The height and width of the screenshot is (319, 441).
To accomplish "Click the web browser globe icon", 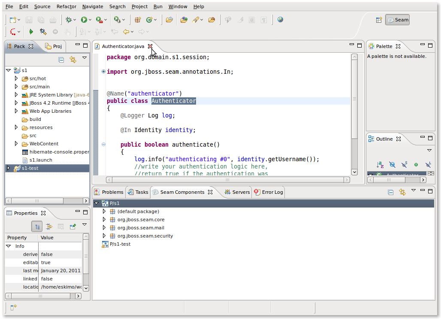I will click(280, 20).
